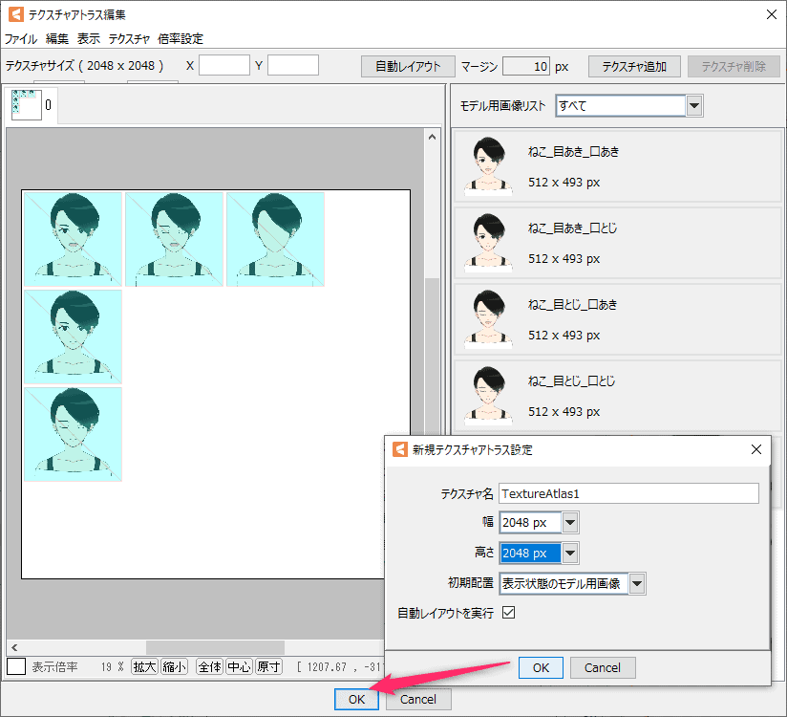
Task: Open the ファイル menu
Action: 21,39
